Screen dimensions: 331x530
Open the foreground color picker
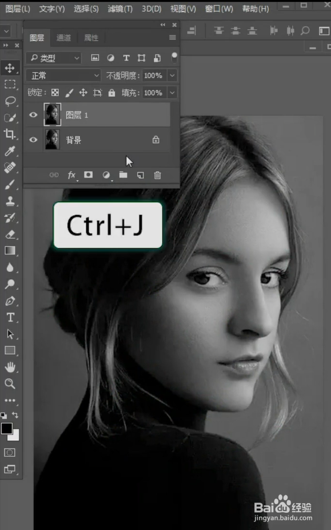[6, 428]
